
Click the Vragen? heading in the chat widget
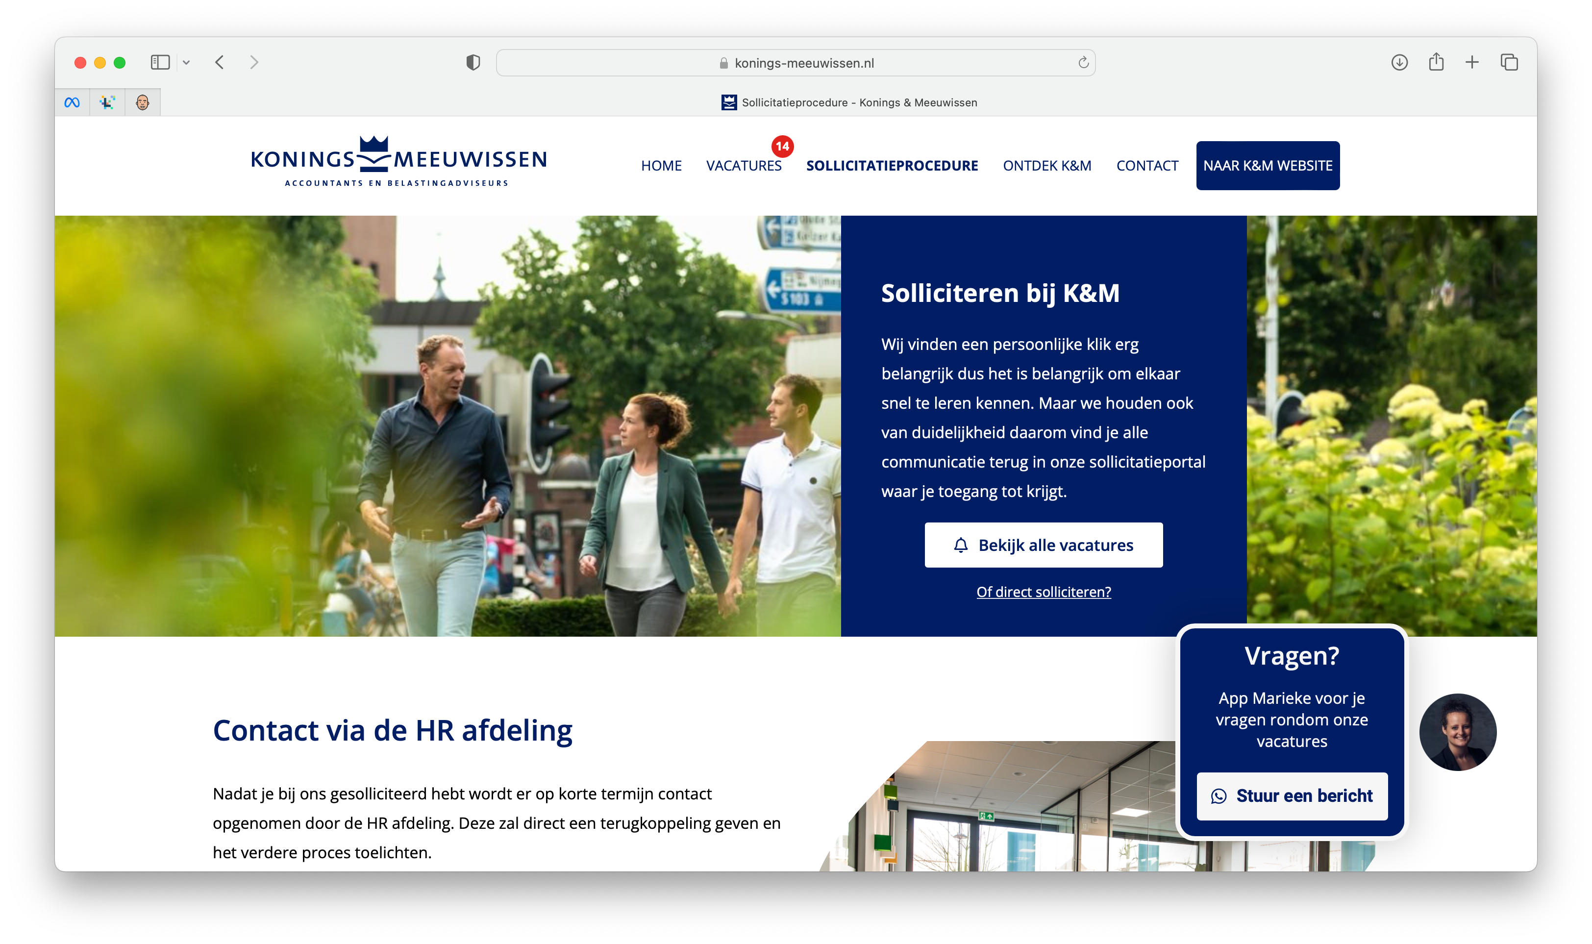pos(1292,656)
